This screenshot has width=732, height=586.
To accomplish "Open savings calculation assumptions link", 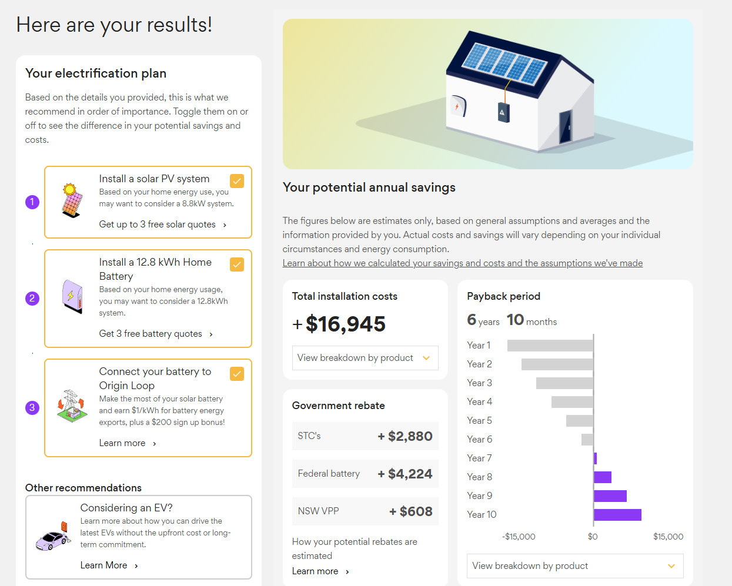I will (x=462, y=263).
